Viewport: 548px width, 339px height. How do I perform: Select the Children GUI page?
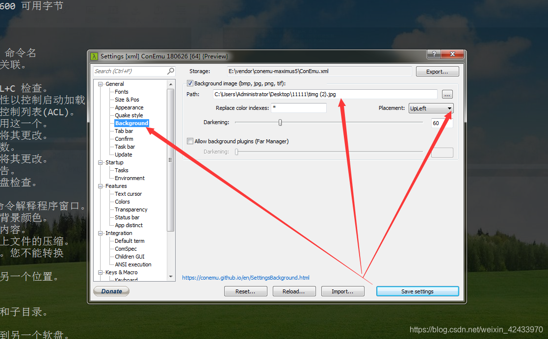pos(130,257)
